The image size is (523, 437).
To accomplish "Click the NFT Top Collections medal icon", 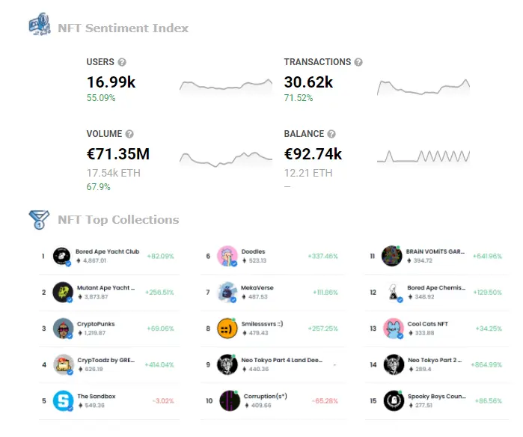I will pos(39,219).
